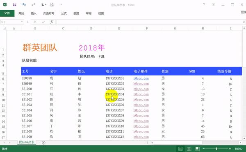Click the ribbon display options icon

click(x=213, y=4)
